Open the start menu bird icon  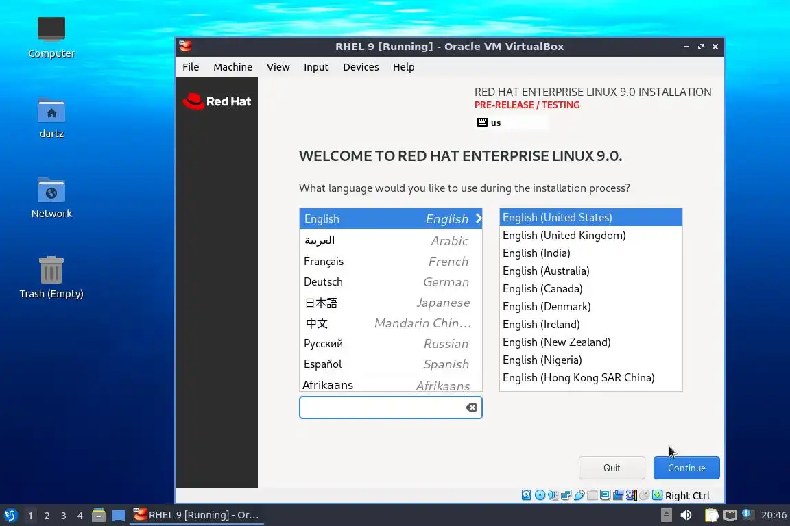[10, 515]
